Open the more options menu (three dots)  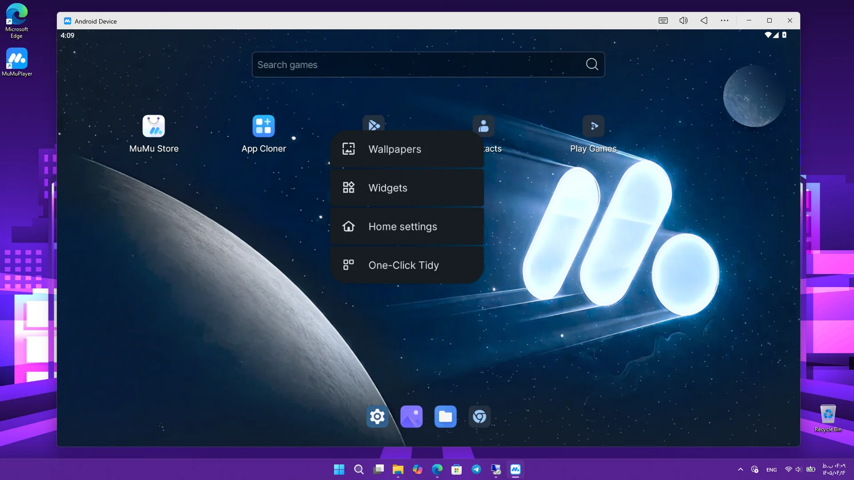pos(725,20)
